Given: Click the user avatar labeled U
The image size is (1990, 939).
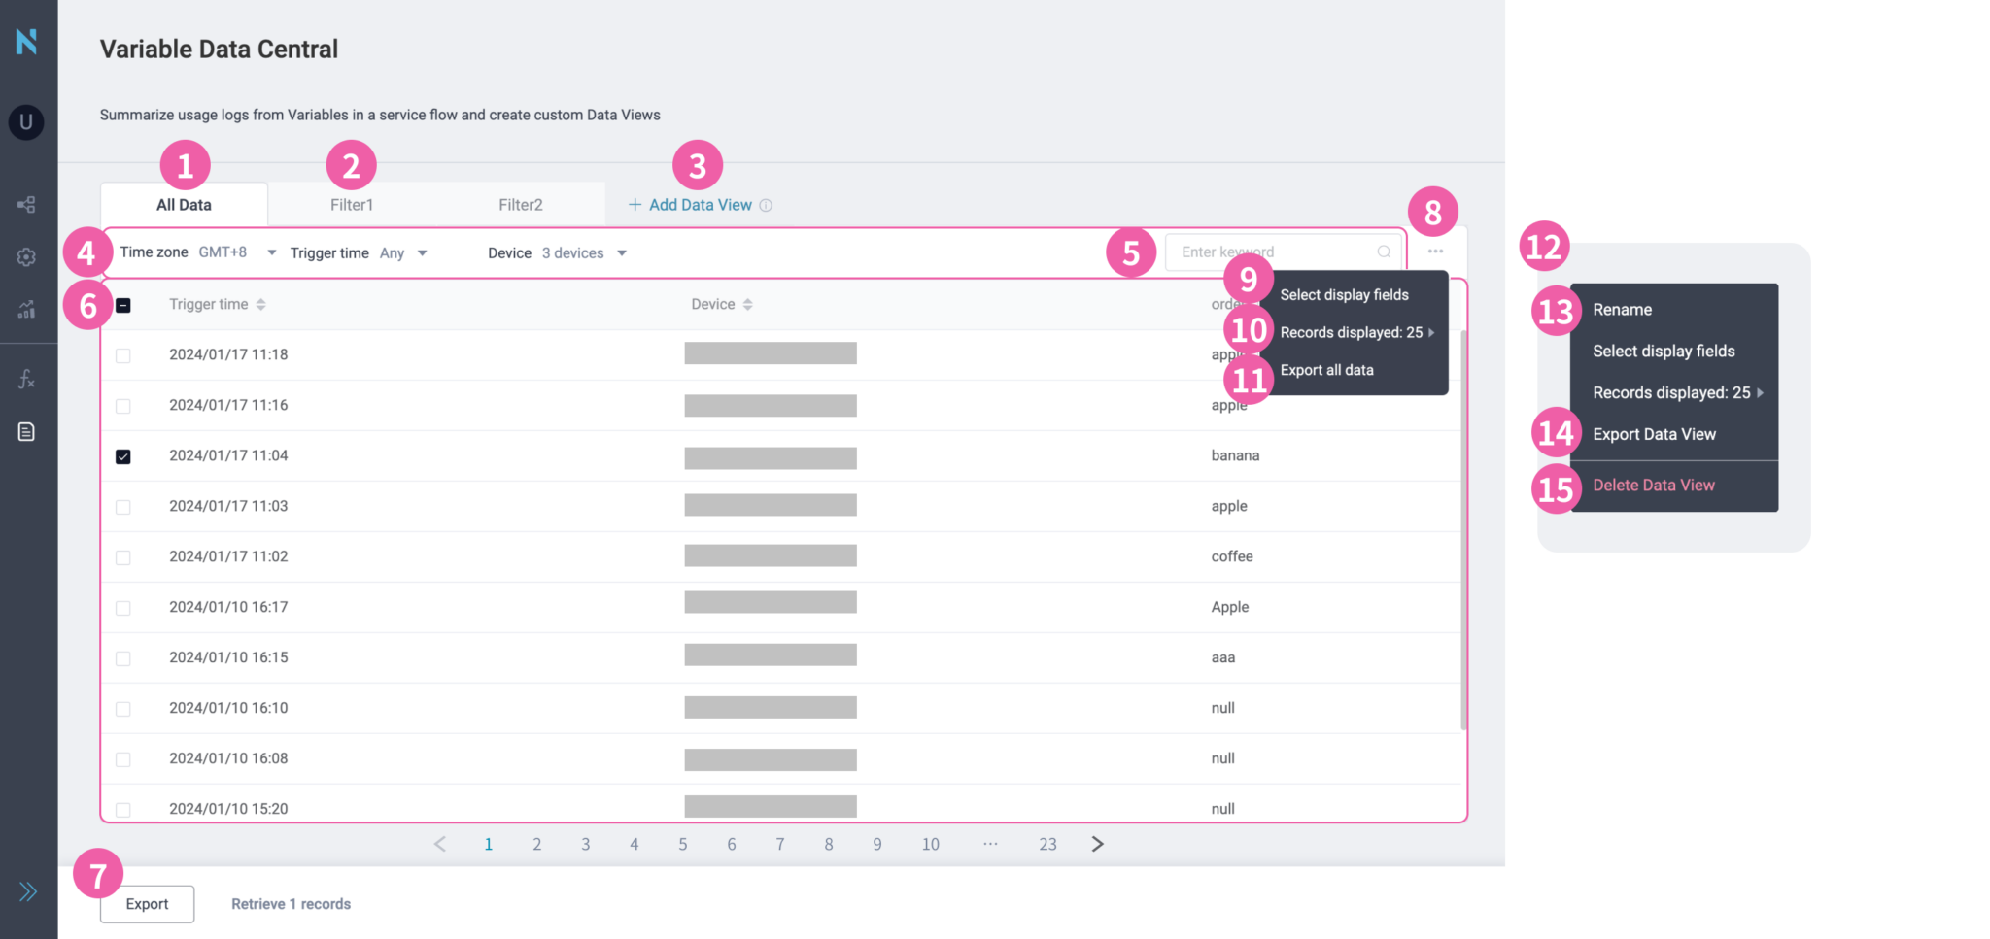Looking at the screenshot, I should point(26,122).
